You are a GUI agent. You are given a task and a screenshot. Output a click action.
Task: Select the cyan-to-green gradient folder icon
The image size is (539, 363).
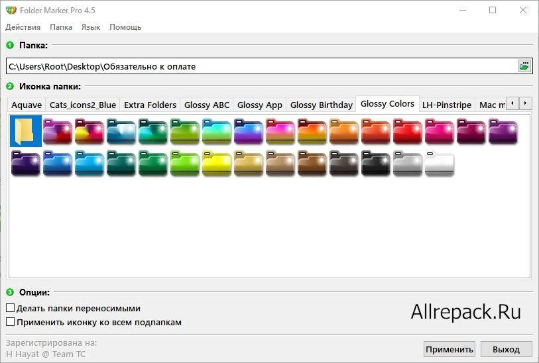[x=216, y=131]
